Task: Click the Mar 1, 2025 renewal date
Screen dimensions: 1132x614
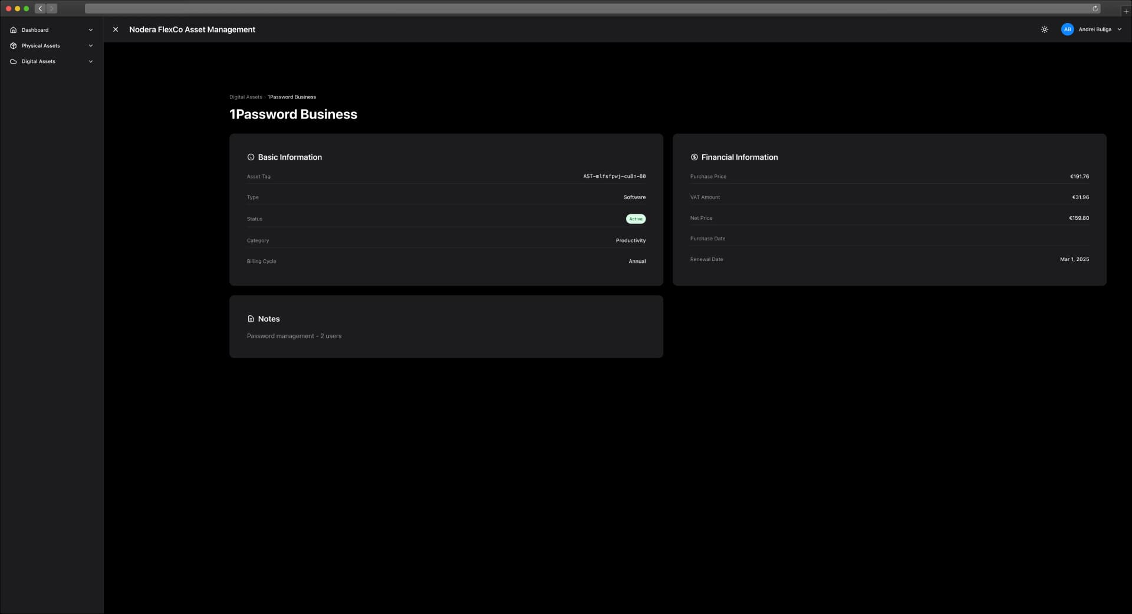Action: [x=1074, y=259]
